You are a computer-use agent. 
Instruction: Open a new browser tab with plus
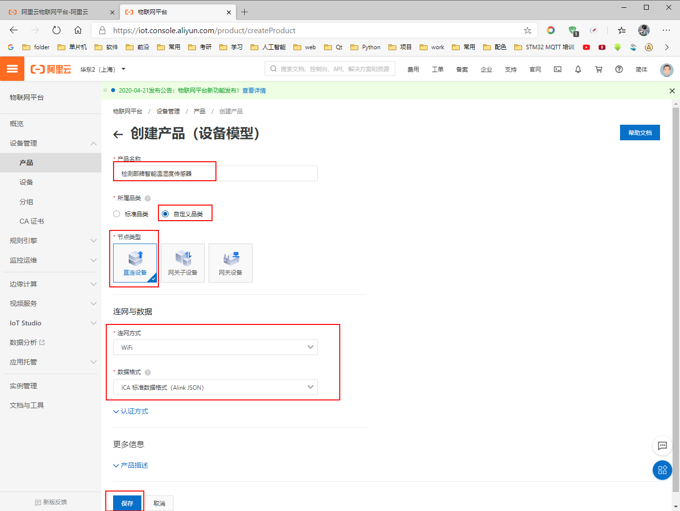[x=245, y=12]
